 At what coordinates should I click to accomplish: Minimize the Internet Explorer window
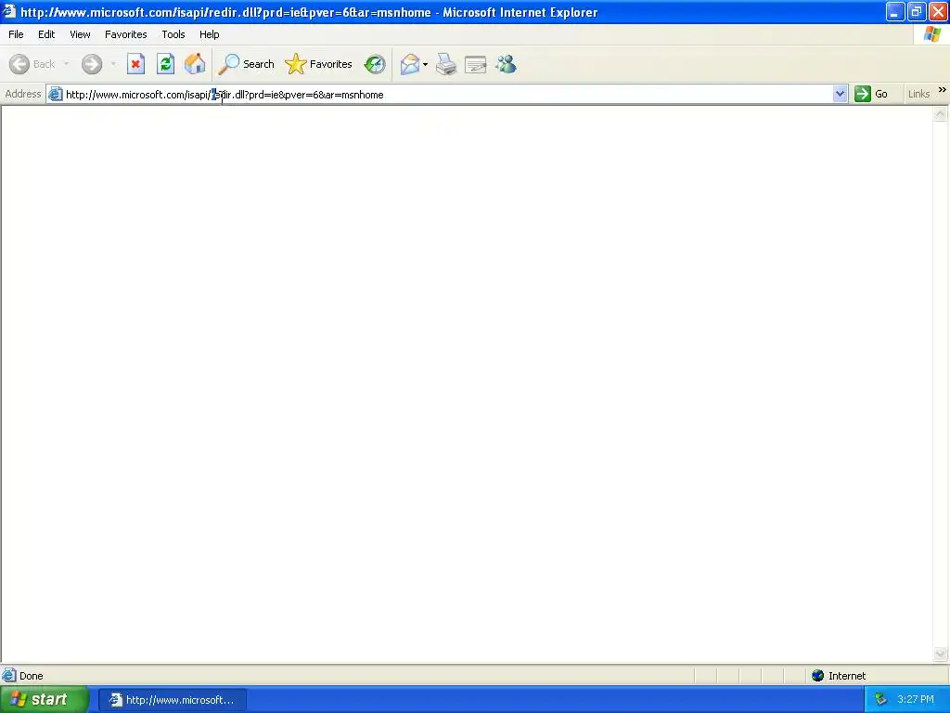click(895, 11)
